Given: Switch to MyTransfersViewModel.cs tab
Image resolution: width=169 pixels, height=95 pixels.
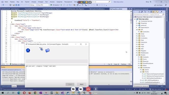Looking at the screenshot, I should tap(97, 9).
